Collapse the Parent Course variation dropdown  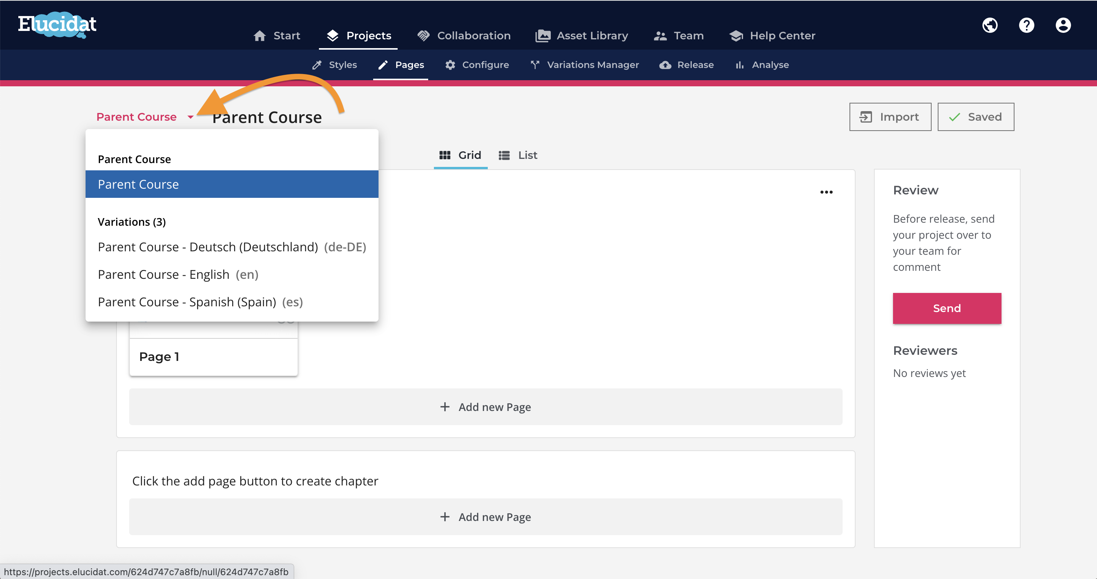point(145,116)
